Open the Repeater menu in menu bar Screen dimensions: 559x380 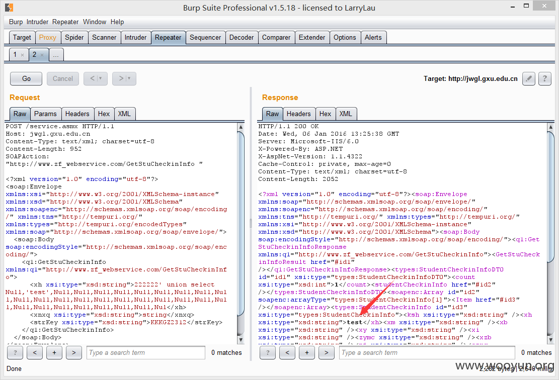65,22
